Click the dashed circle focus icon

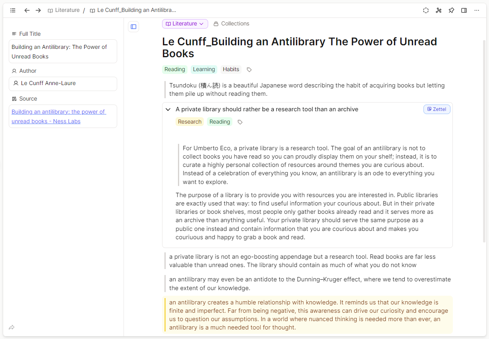(x=426, y=10)
